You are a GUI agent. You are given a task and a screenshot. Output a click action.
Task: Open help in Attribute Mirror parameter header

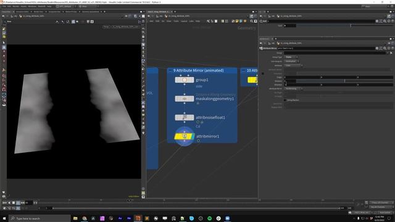pyautogui.click(x=393, y=48)
